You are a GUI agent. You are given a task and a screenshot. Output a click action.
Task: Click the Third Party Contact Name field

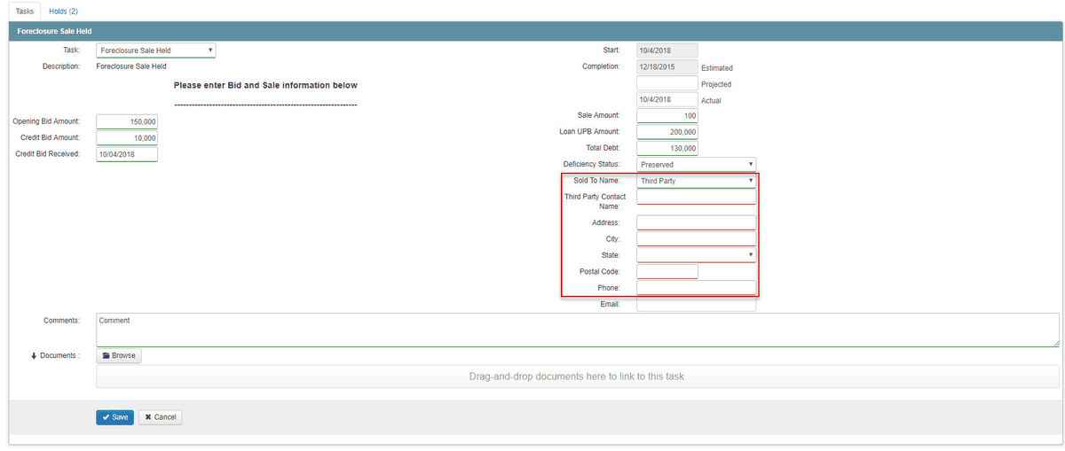697,198
